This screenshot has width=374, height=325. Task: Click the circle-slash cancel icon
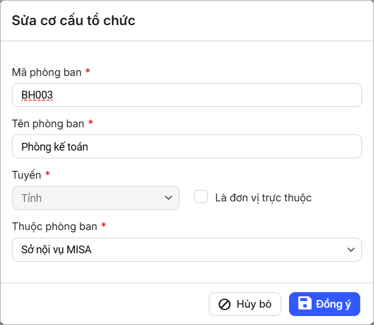tap(224, 304)
